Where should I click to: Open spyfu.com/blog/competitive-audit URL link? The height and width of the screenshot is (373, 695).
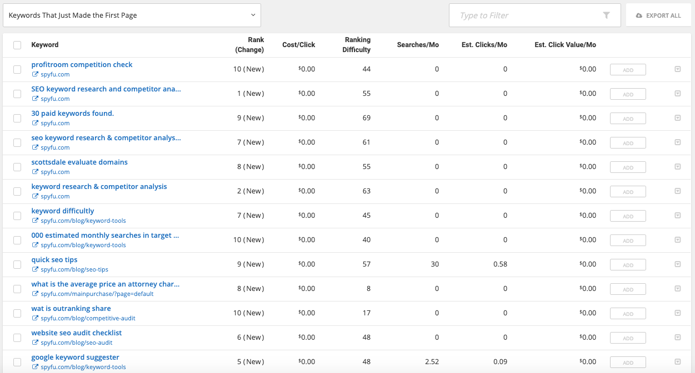[88, 318]
